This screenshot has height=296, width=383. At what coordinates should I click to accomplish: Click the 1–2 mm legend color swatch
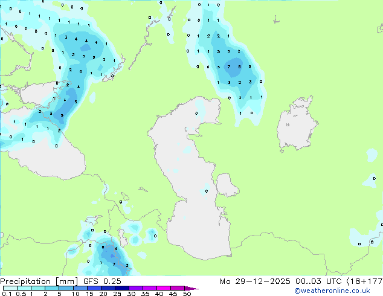[x=38, y=288]
